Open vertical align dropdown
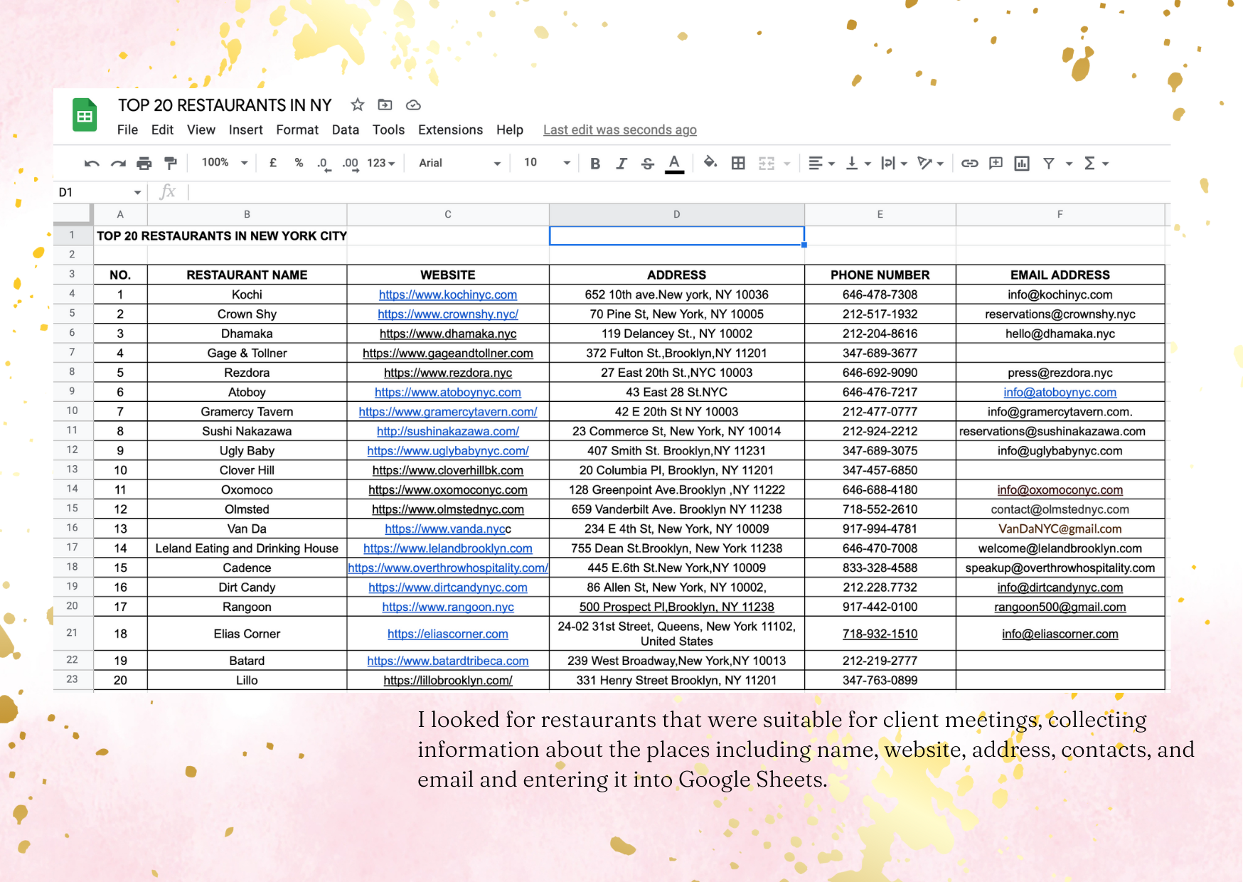The width and height of the screenshot is (1243, 882). (858, 164)
